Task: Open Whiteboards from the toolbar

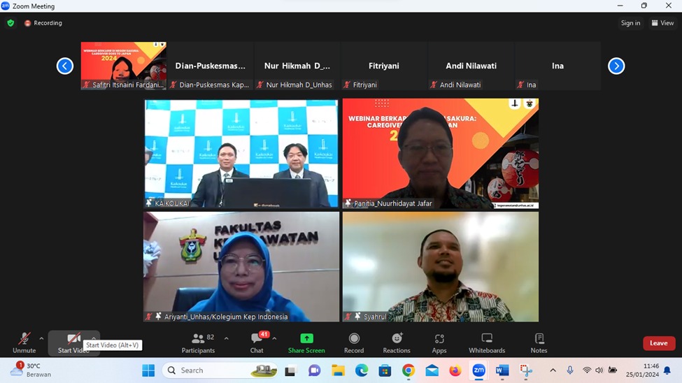Action: tap(487, 342)
